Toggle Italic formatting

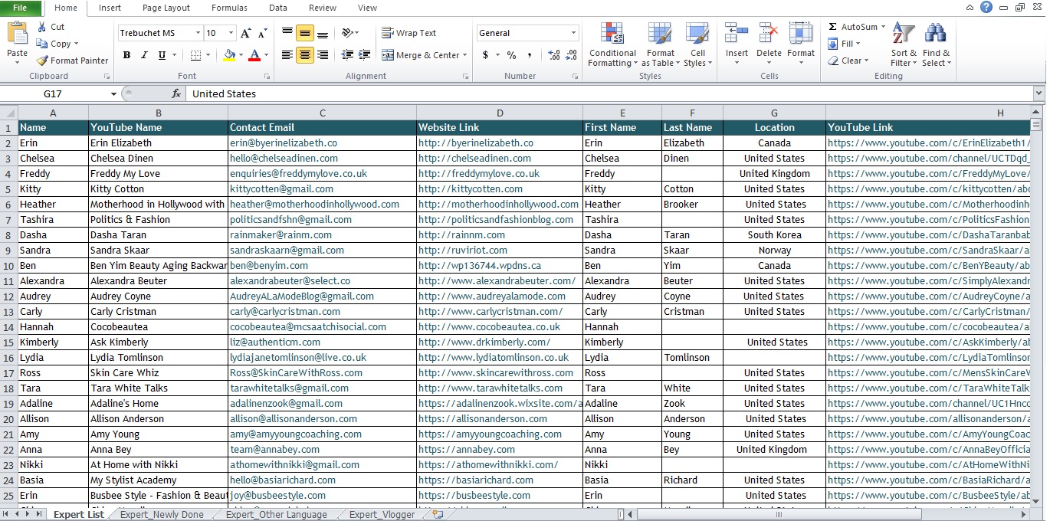pyautogui.click(x=144, y=55)
